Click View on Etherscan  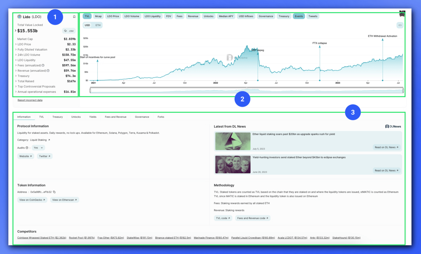65,200
